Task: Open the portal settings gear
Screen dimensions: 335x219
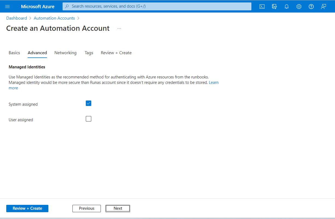Action: [299, 6]
